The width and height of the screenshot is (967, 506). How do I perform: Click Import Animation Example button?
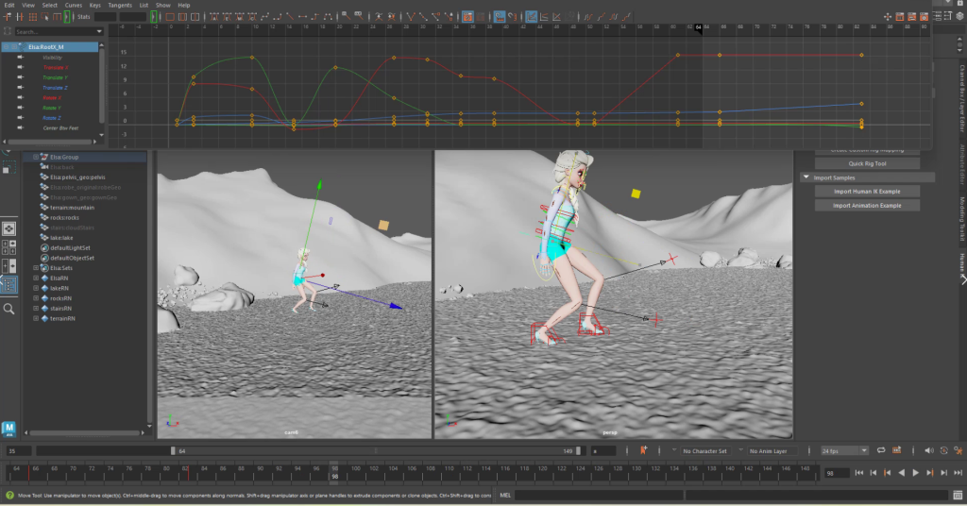tap(867, 205)
